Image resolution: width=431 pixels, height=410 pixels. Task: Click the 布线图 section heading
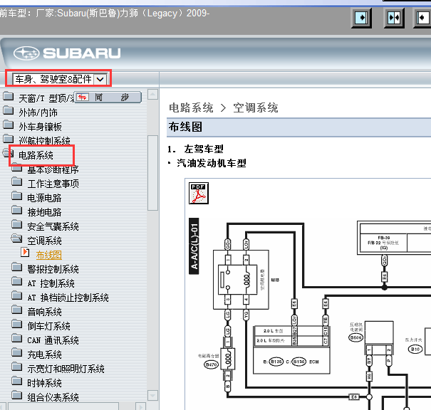click(x=185, y=127)
